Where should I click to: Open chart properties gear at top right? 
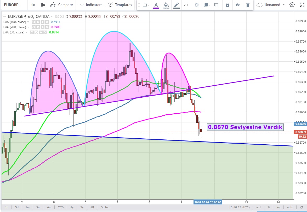(x=292, y=5)
